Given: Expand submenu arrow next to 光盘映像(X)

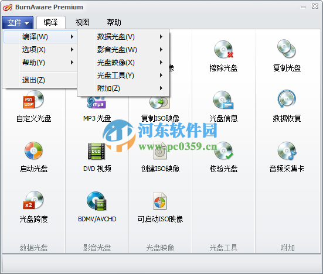Looking at the screenshot, I should click(x=161, y=62).
